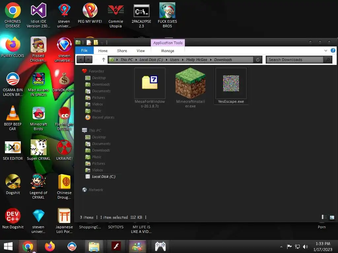Open Chrome from the taskbar
Screen dimensions: 338x253
coord(28,246)
